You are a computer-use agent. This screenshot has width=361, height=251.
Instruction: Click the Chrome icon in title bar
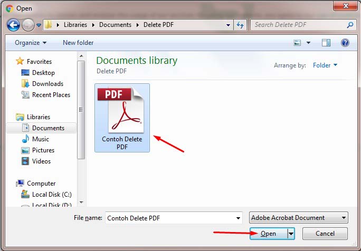(9, 8)
